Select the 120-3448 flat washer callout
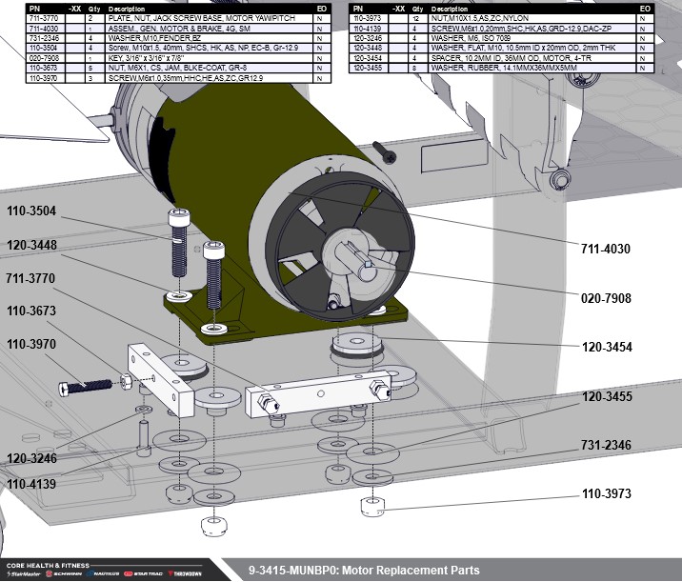Image resolution: width=682 pixels, height=582 pixels. coord(33,245)
